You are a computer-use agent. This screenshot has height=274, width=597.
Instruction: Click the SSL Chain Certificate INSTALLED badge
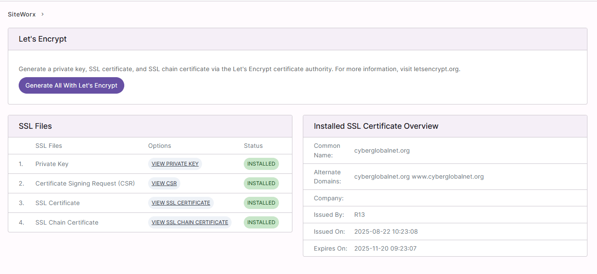coord(261,222)
